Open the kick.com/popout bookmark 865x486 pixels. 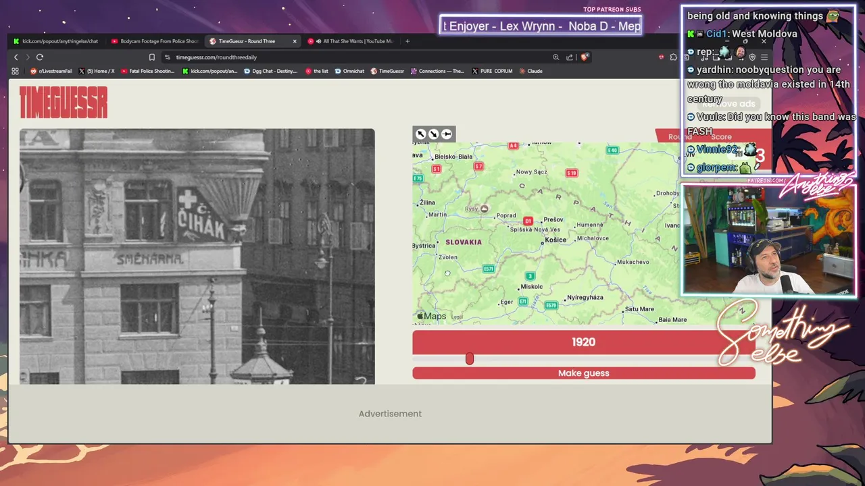209,71
